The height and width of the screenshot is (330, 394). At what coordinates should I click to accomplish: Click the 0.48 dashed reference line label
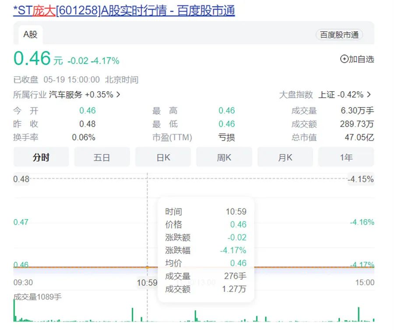[x=21, y=179]
